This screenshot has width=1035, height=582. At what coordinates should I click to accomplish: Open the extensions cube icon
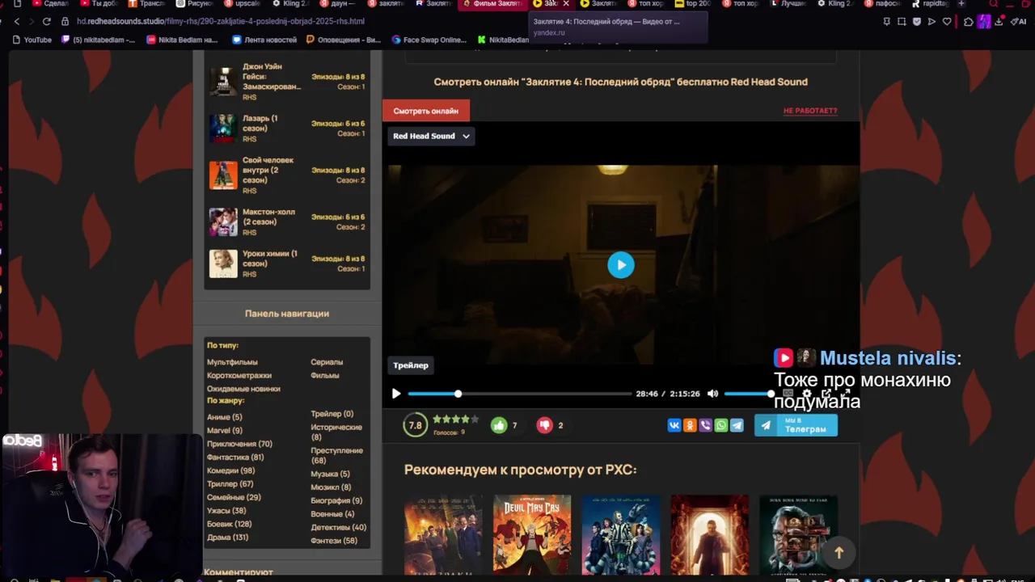point(969,22)
